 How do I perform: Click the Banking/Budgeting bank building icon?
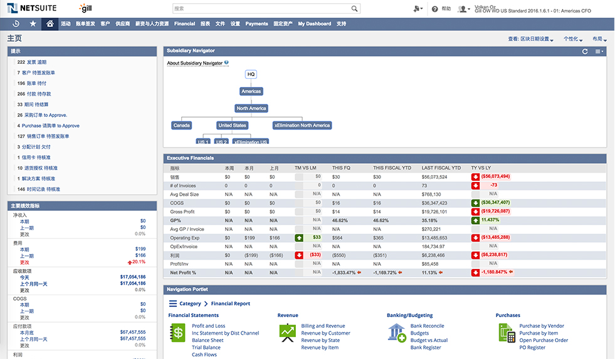[397, 332]
